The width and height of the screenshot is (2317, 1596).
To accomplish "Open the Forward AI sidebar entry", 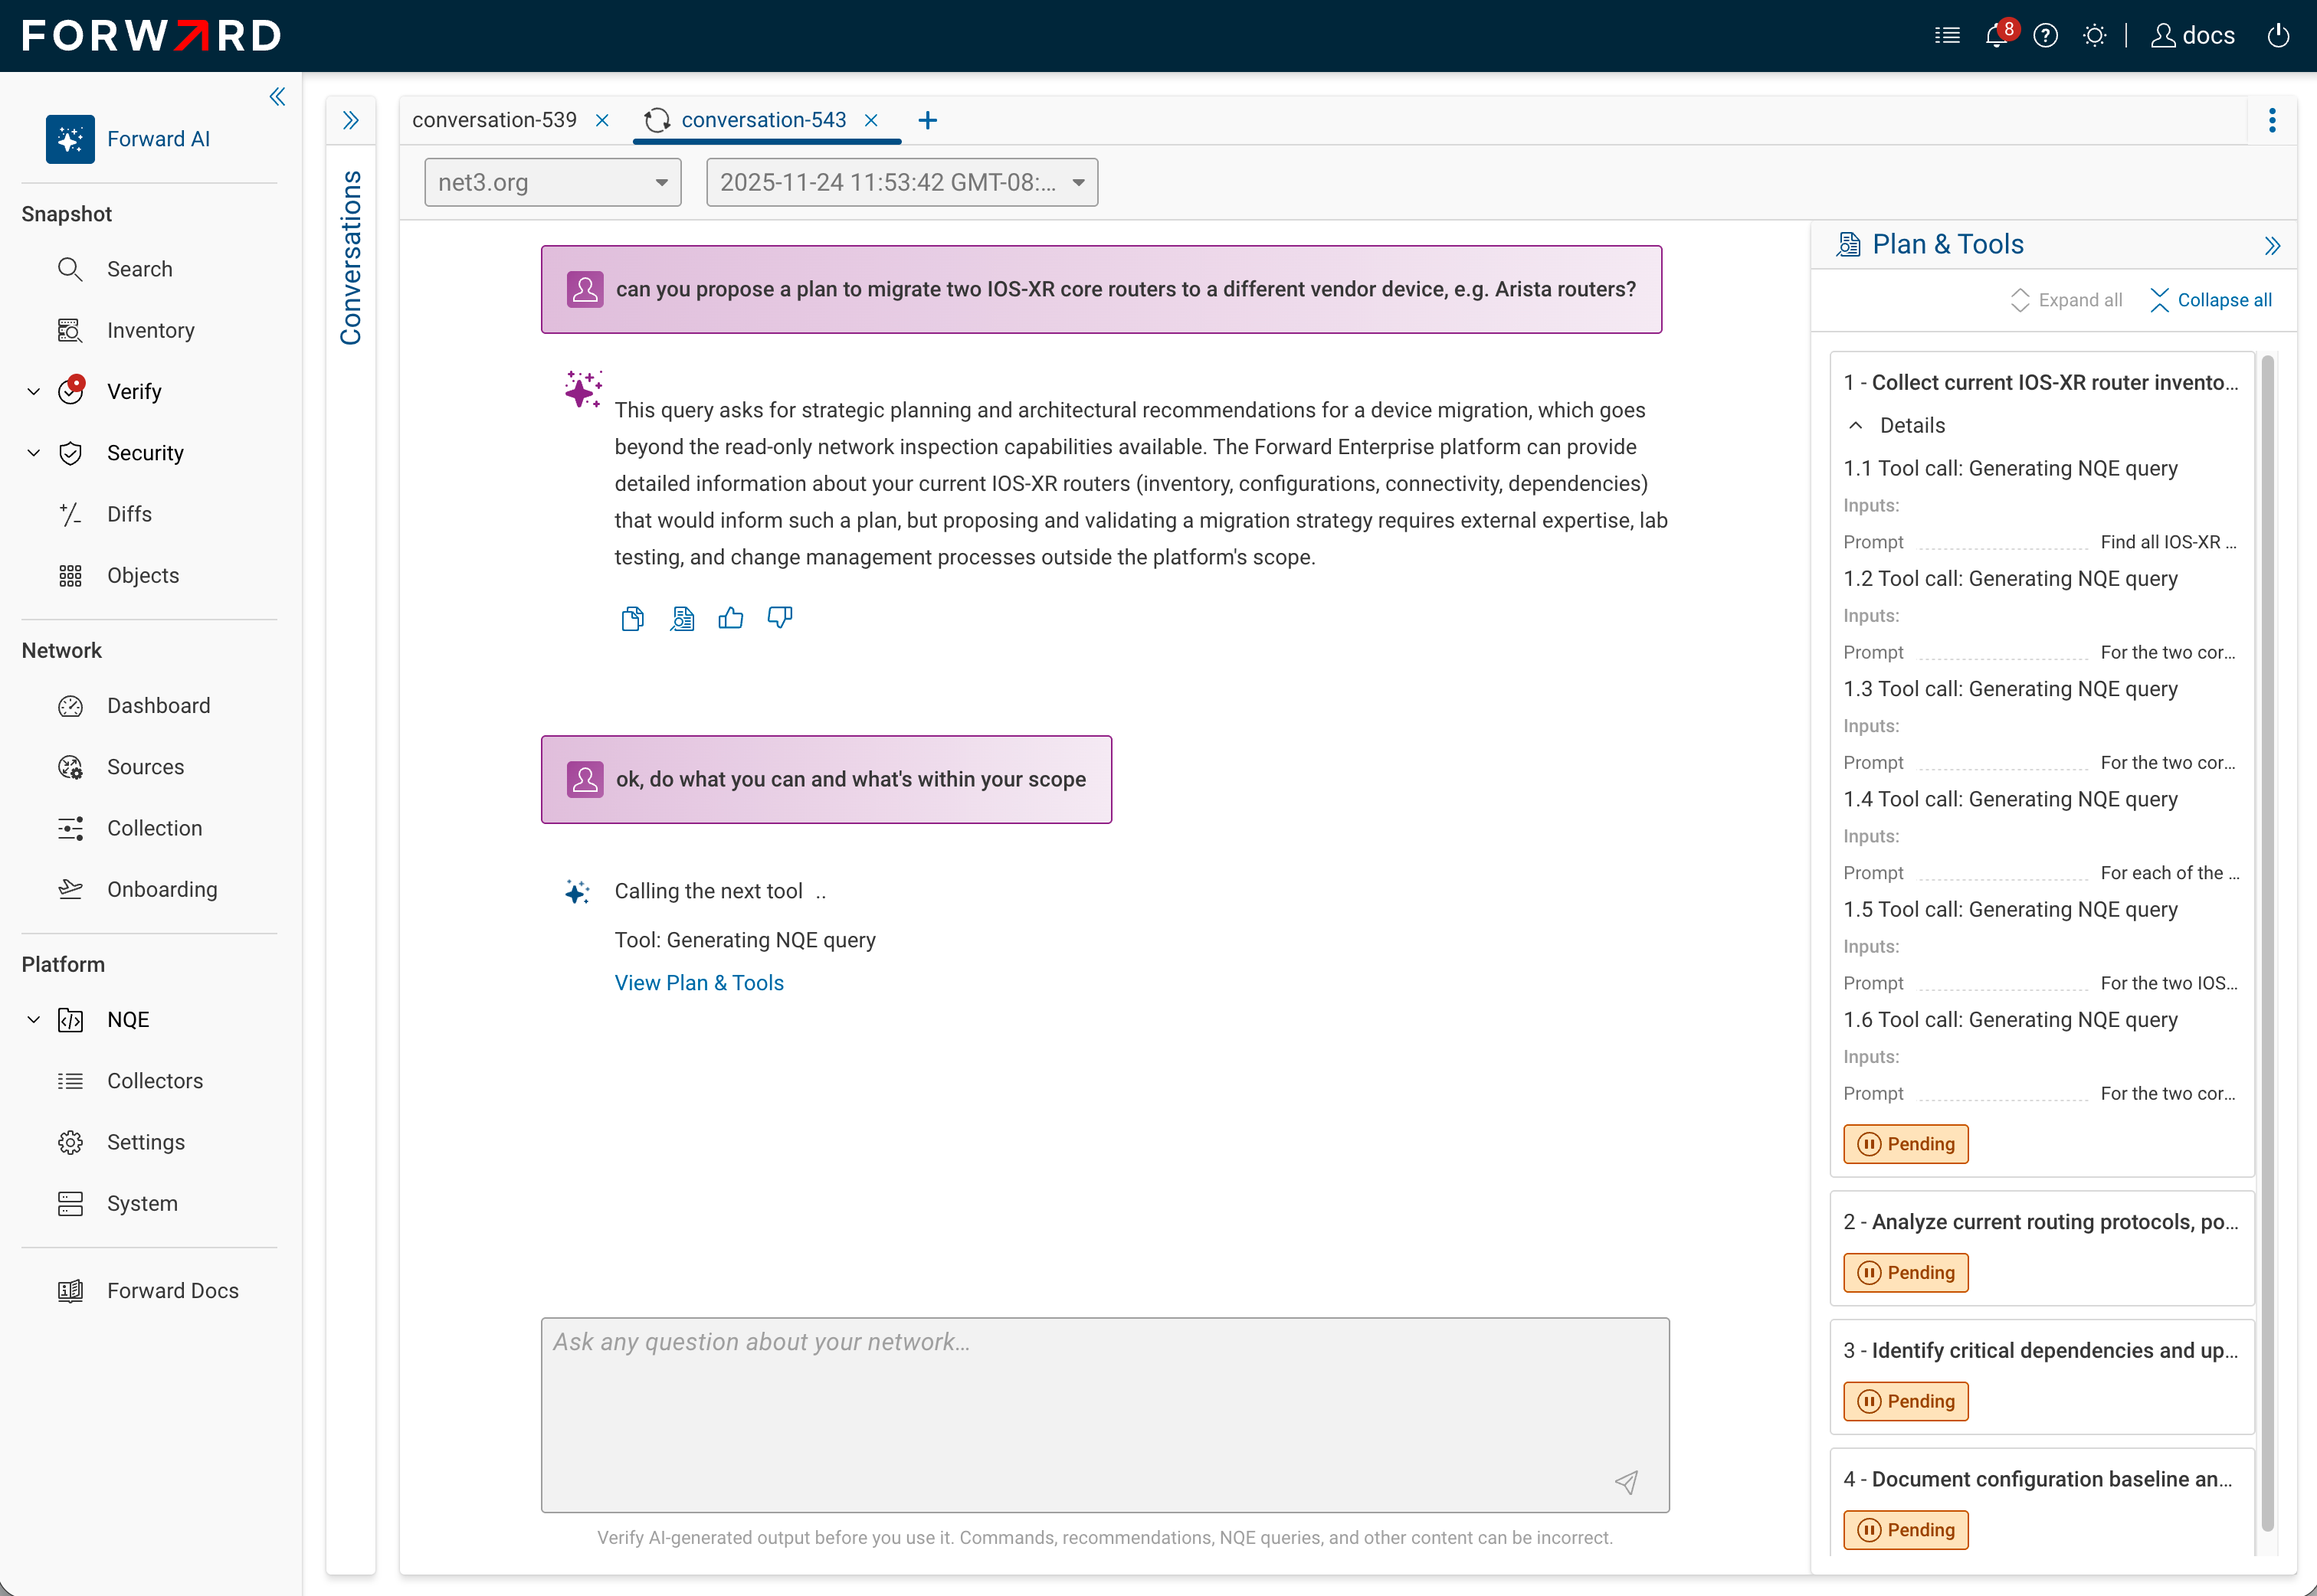I will click(128, 139).
